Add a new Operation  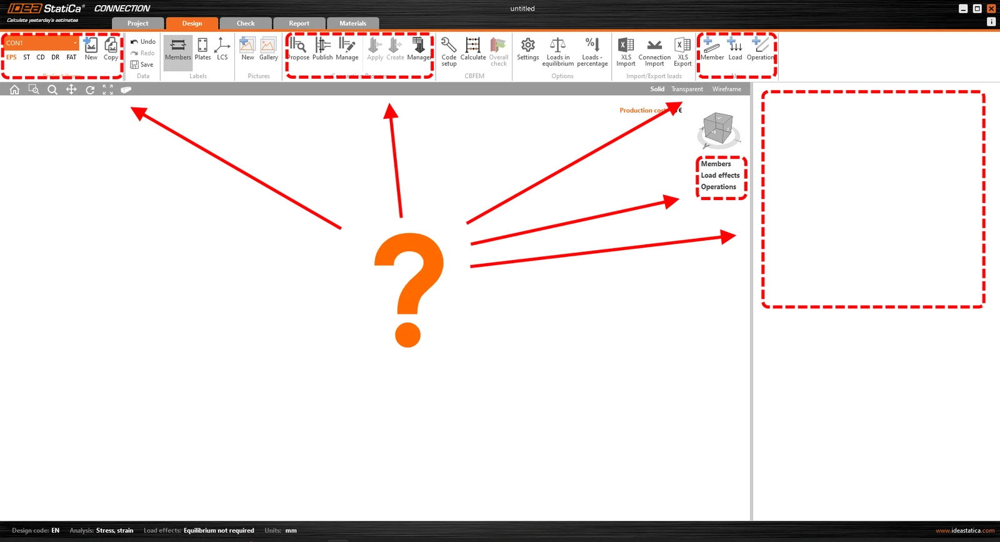coord(761,49)
